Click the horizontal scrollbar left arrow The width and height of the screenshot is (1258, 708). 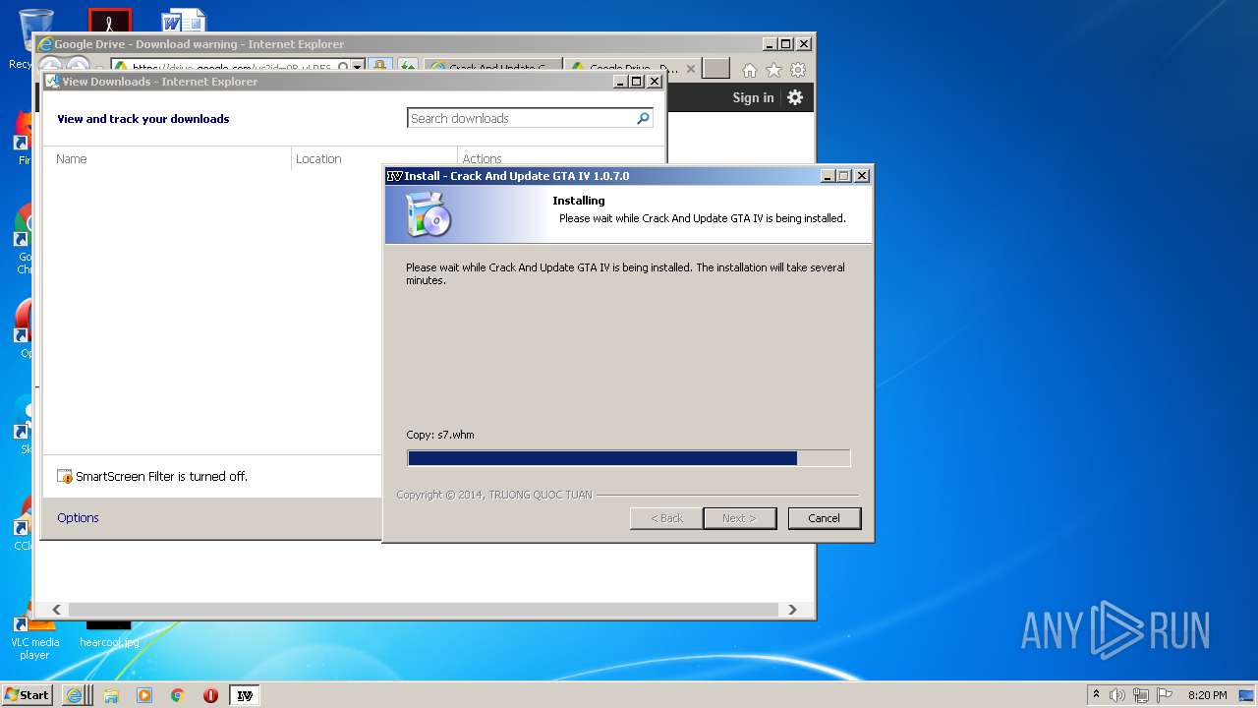point(56,610)
